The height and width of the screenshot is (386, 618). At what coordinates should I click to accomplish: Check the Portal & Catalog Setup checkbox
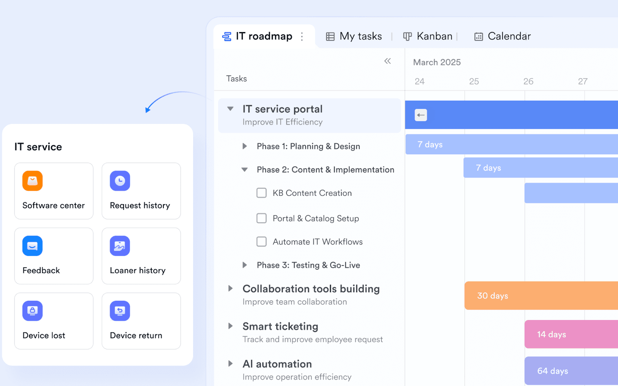coord(261,218)
